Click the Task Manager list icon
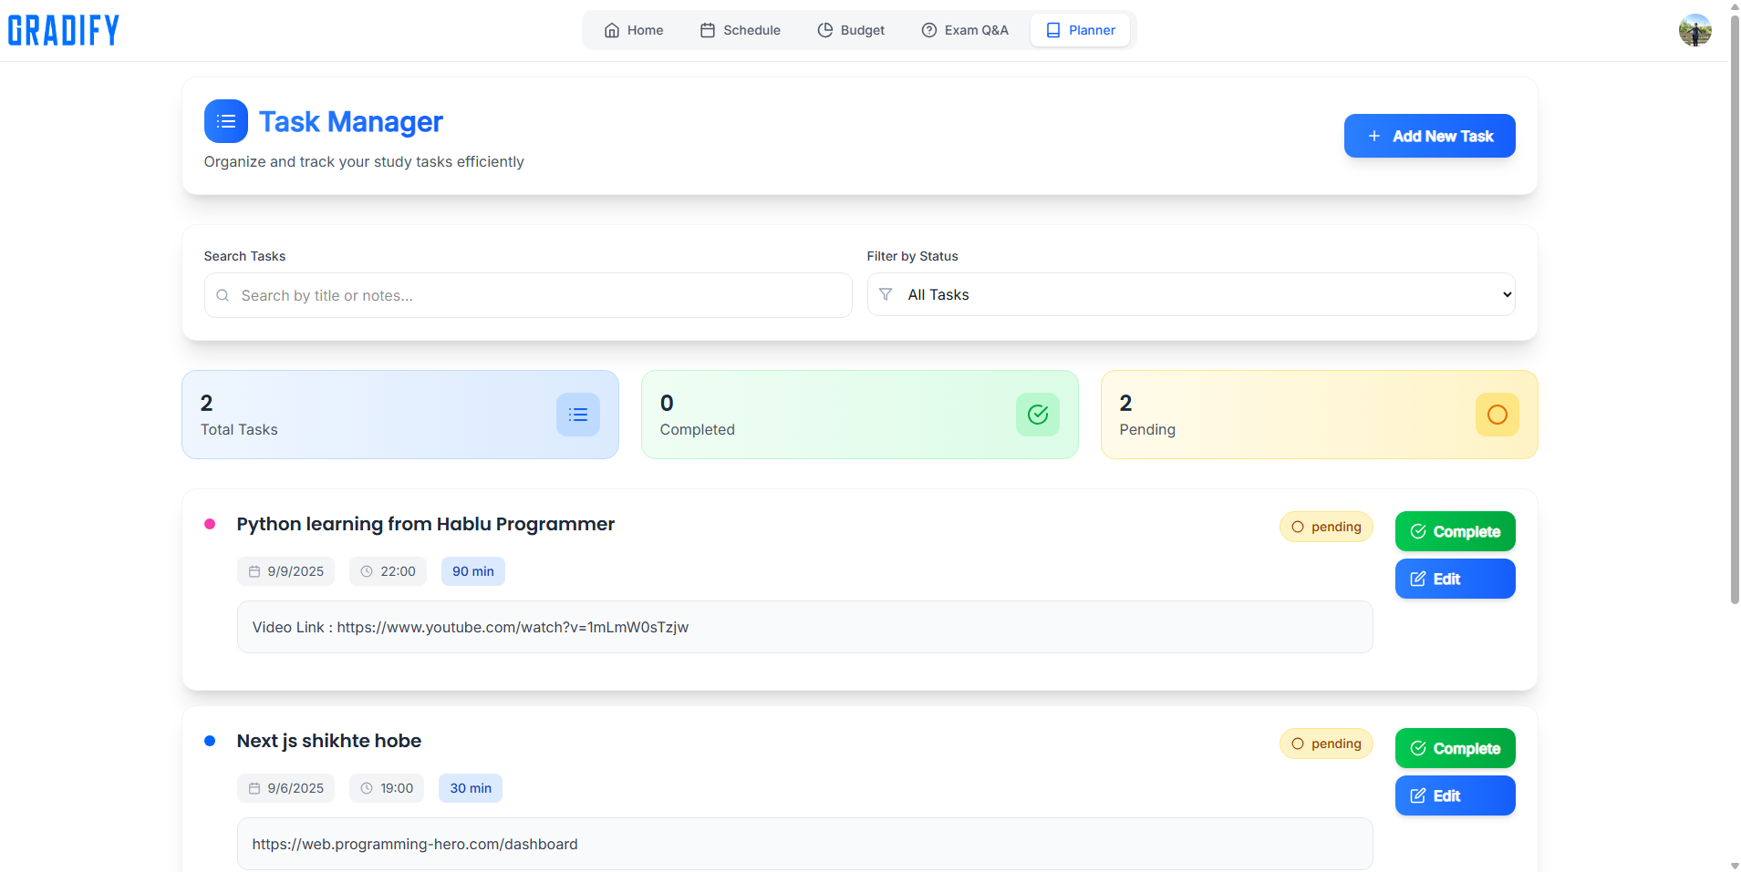This screenshot has height=872, width=1741. point(226,121)
